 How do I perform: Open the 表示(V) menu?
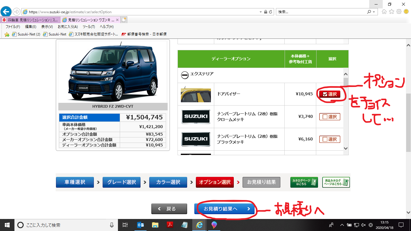click(x=47, y=27)
